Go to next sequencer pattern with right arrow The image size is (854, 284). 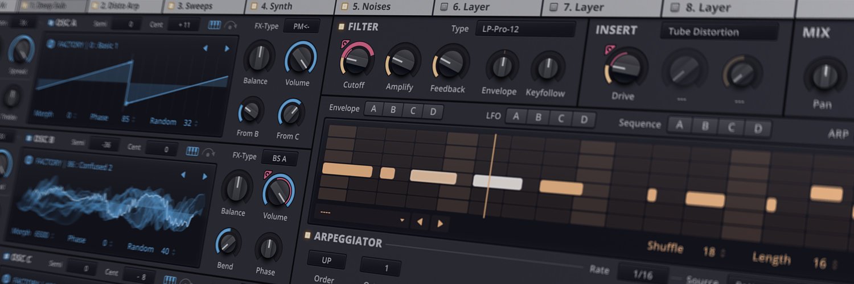[440, 223]
